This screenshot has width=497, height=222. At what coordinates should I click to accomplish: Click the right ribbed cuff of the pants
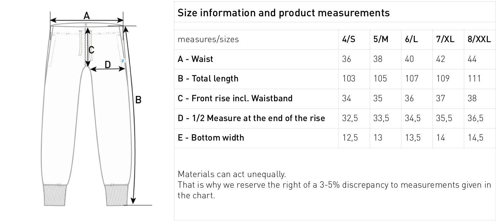[x=117, y=194]
